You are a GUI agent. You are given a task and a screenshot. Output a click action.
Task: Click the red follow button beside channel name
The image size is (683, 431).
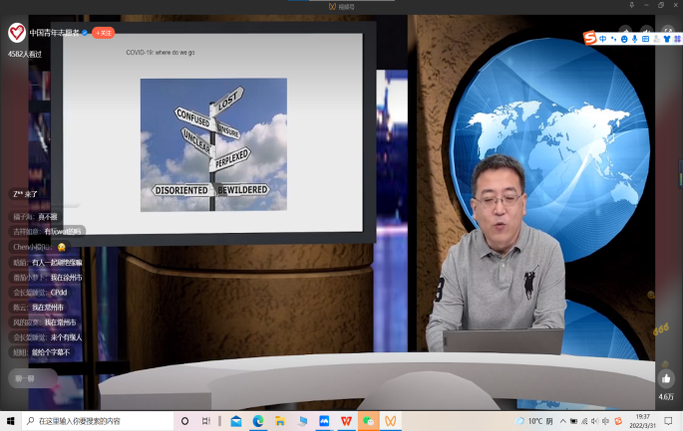tap(104, 33)
